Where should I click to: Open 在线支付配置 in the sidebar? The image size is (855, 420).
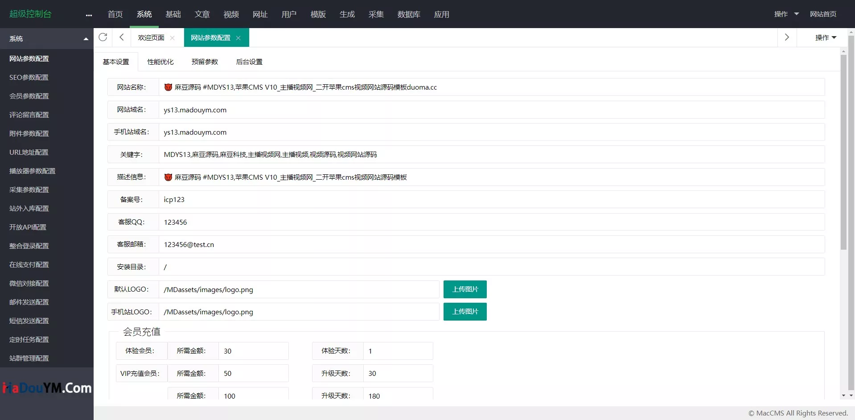(x=29, y=265)
